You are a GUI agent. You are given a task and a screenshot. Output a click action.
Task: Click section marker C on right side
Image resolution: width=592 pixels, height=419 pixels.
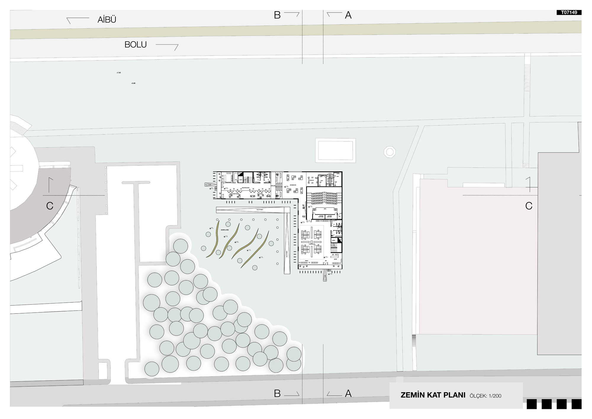click(529, 206)
